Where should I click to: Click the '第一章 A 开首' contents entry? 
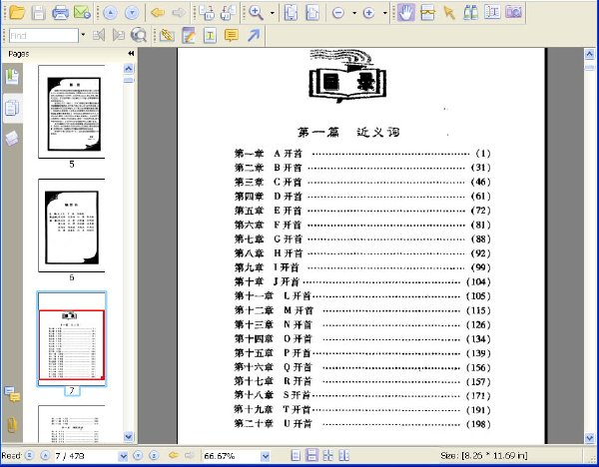[x=362, y=154]
